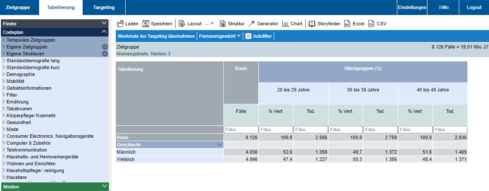Click the Filter field under Fälle
Image resolution: width=489 pixels, height=191 pixels.
tap(241, 130)
